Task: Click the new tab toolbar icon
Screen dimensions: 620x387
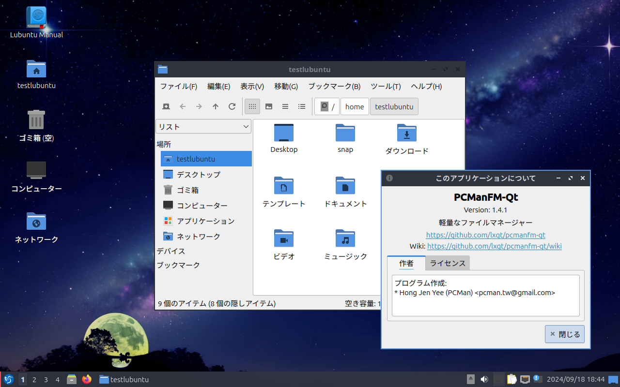Action: pyautogui.click(x=166, y=106)
